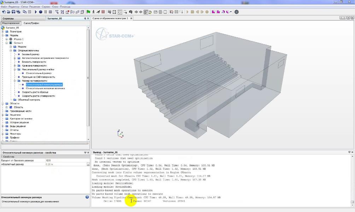Viewport: 355px width, 212px height.
Task: Click ellipsis button beside Абсолютный размер
Action: [x=88, y=164]
